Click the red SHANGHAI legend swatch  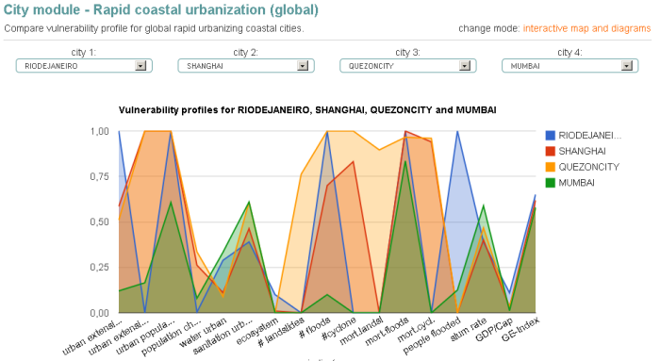coord(550,151)
